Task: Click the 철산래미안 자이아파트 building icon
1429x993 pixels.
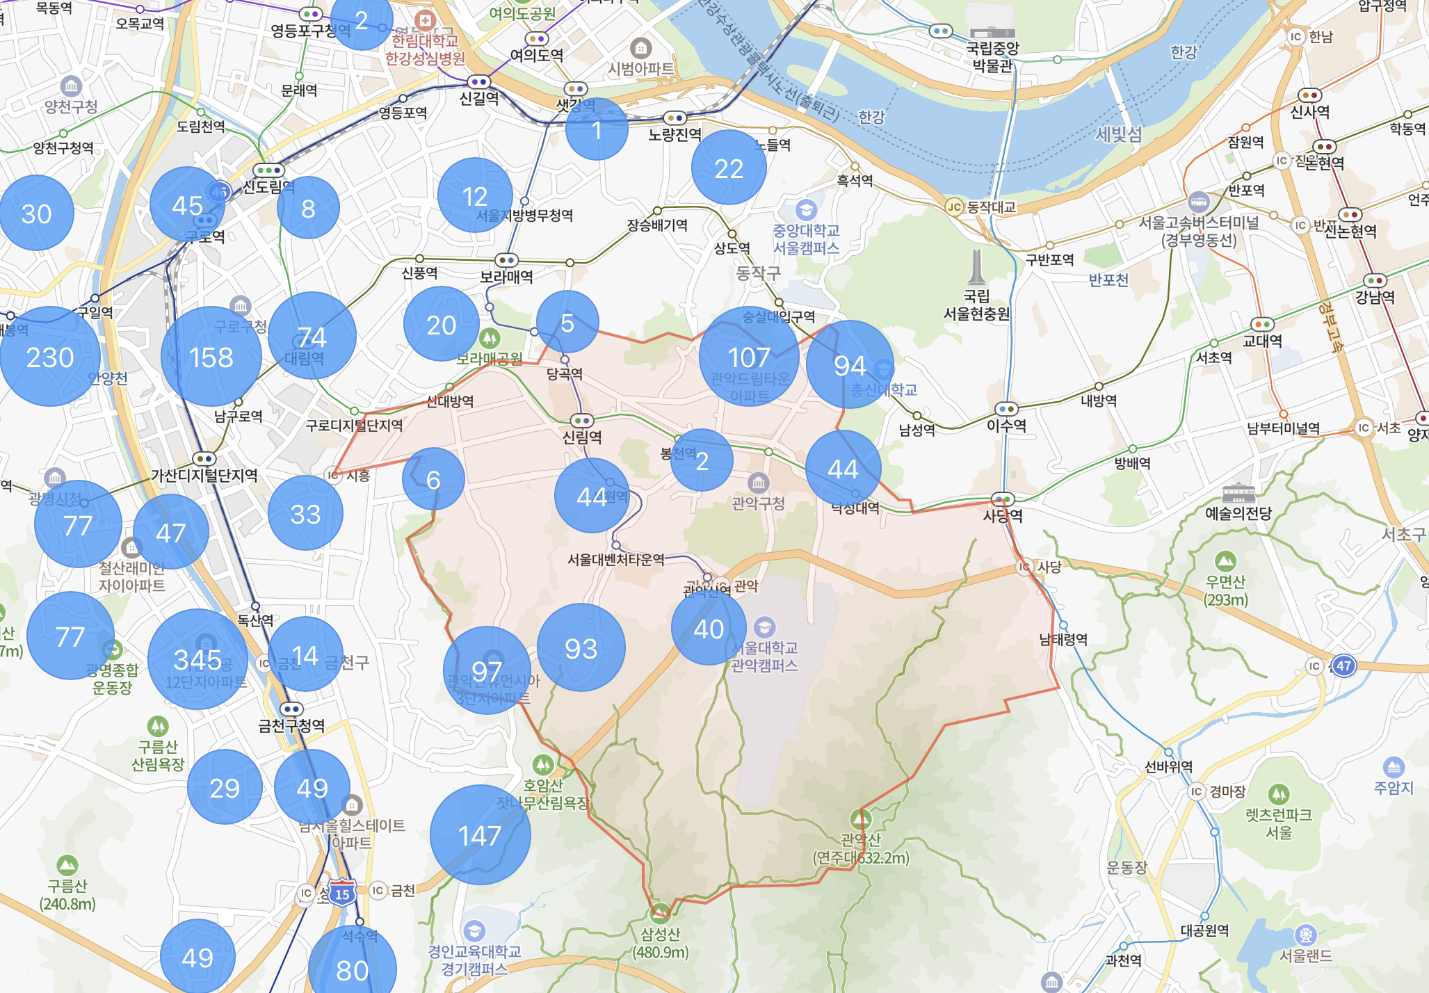Action: tap(131, 547)
